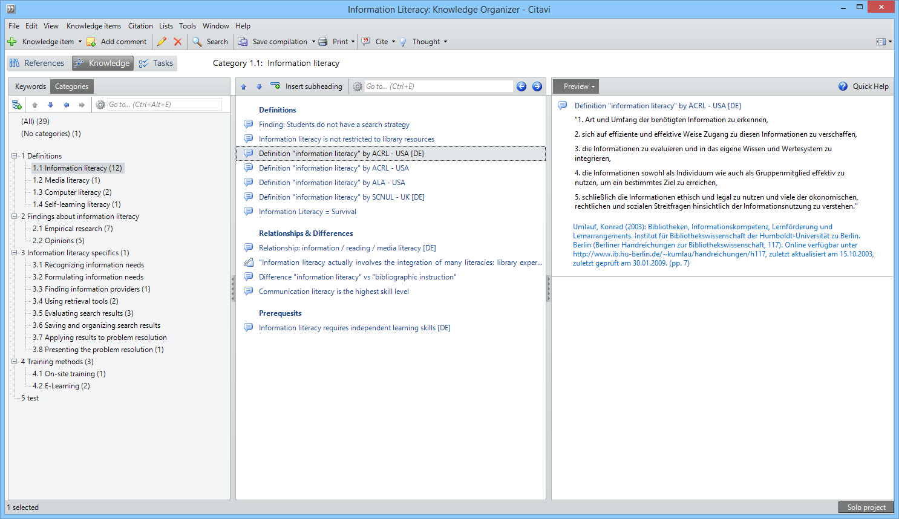Move knowledge item up arrow in middle panel
The width and height of the screenshot is (899, 519).
tap(244, 86)
